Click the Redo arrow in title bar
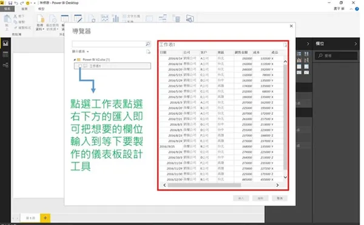Screen dimensions: 364x225 pos(22,3)
